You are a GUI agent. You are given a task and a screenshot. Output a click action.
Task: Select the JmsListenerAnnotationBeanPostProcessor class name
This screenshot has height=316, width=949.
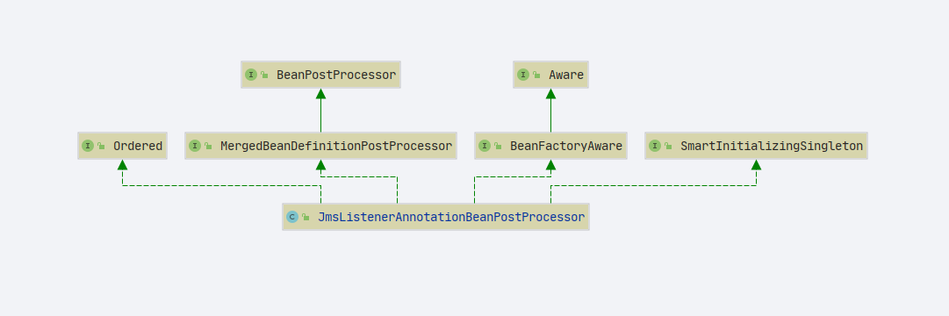point(451,217)
